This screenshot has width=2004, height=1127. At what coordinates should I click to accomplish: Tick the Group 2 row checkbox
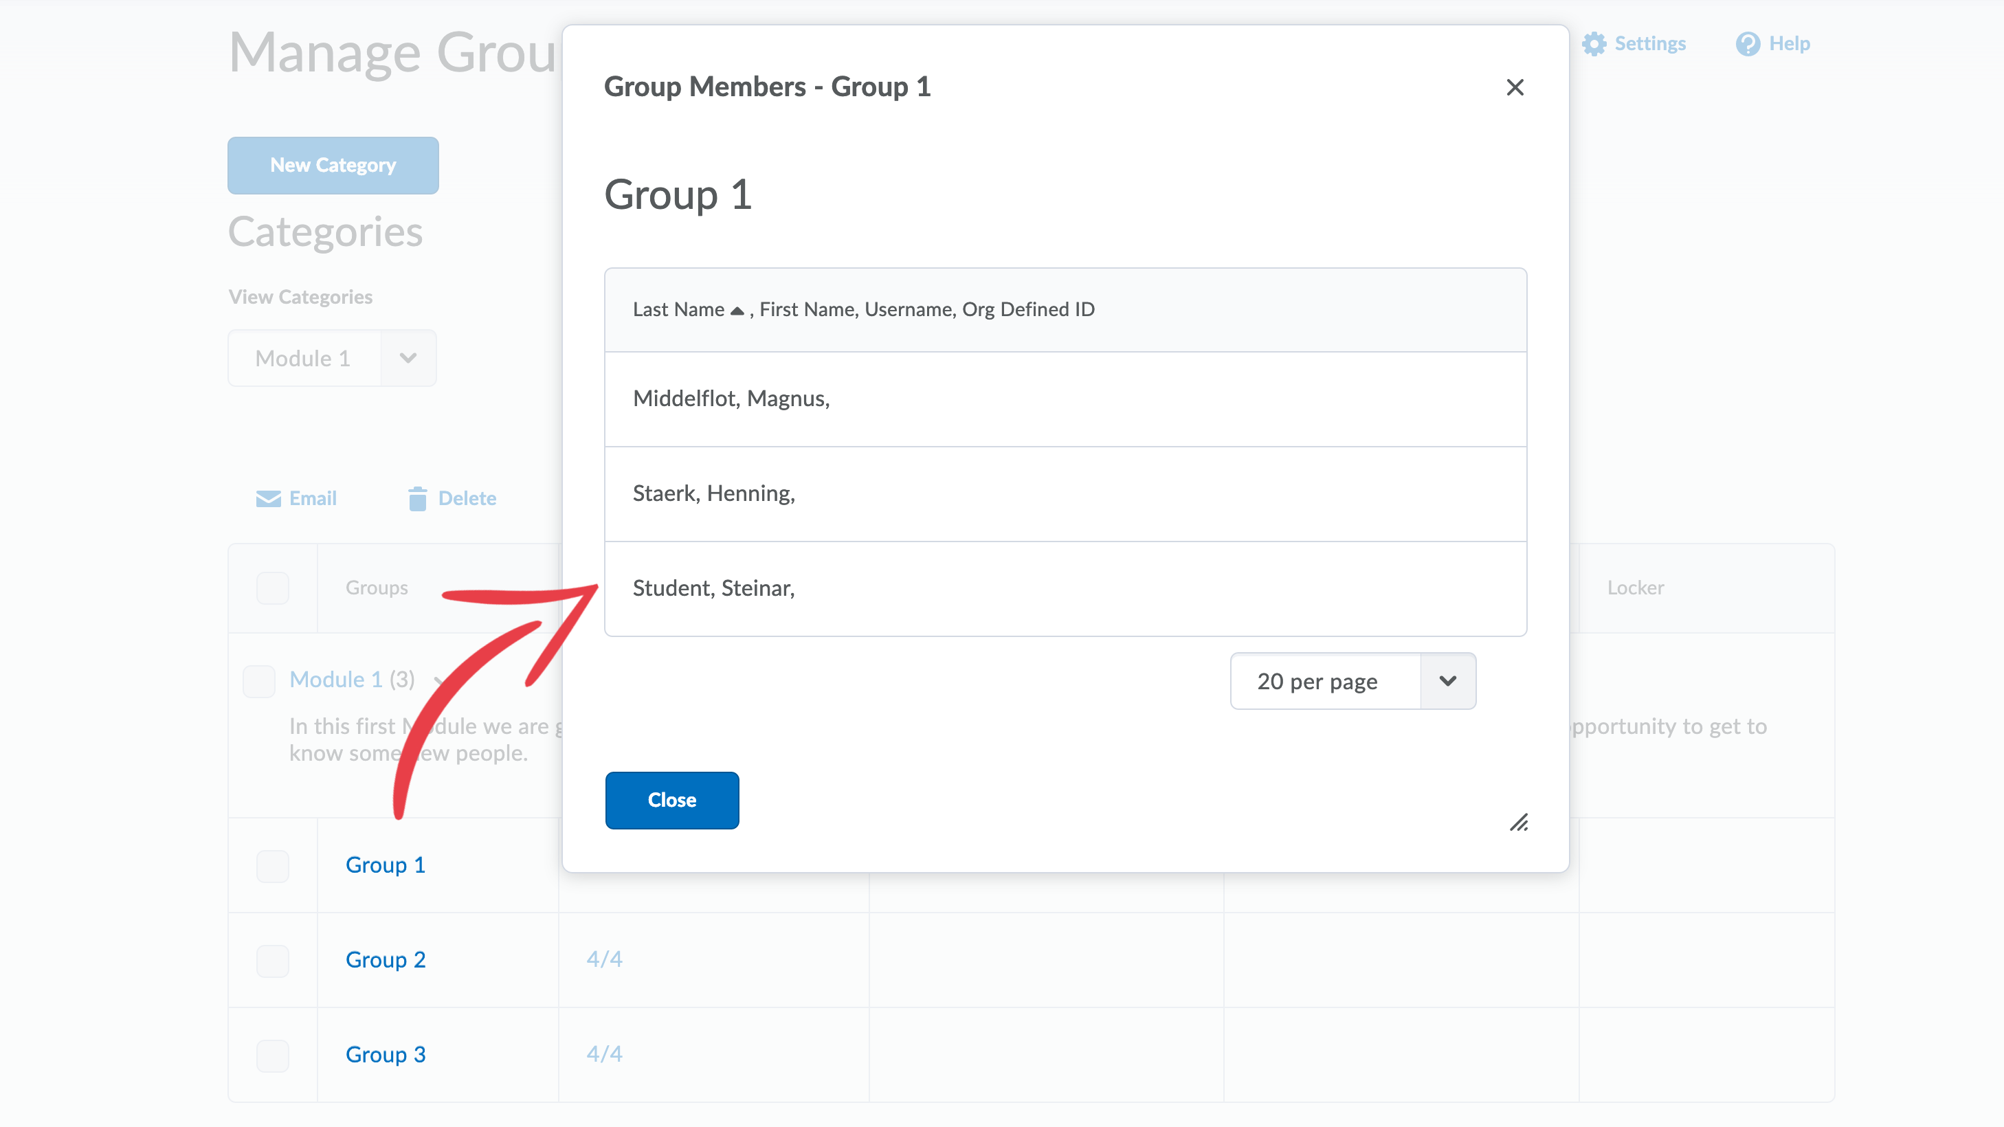point(272,960)
